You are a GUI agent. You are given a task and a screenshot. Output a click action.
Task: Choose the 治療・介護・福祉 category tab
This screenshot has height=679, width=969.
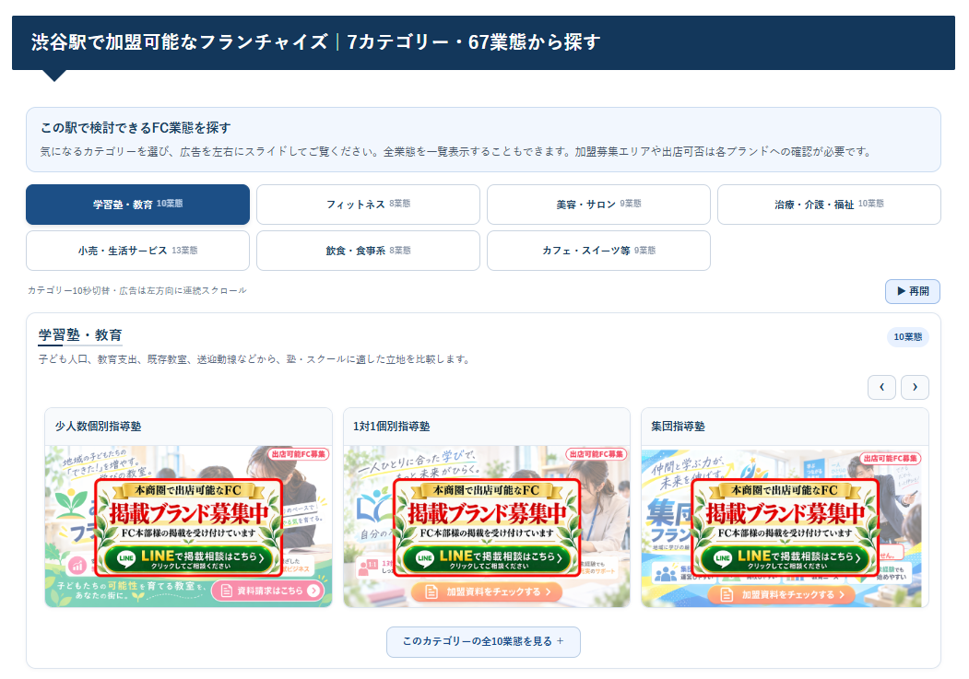click(x=830, y=205)
